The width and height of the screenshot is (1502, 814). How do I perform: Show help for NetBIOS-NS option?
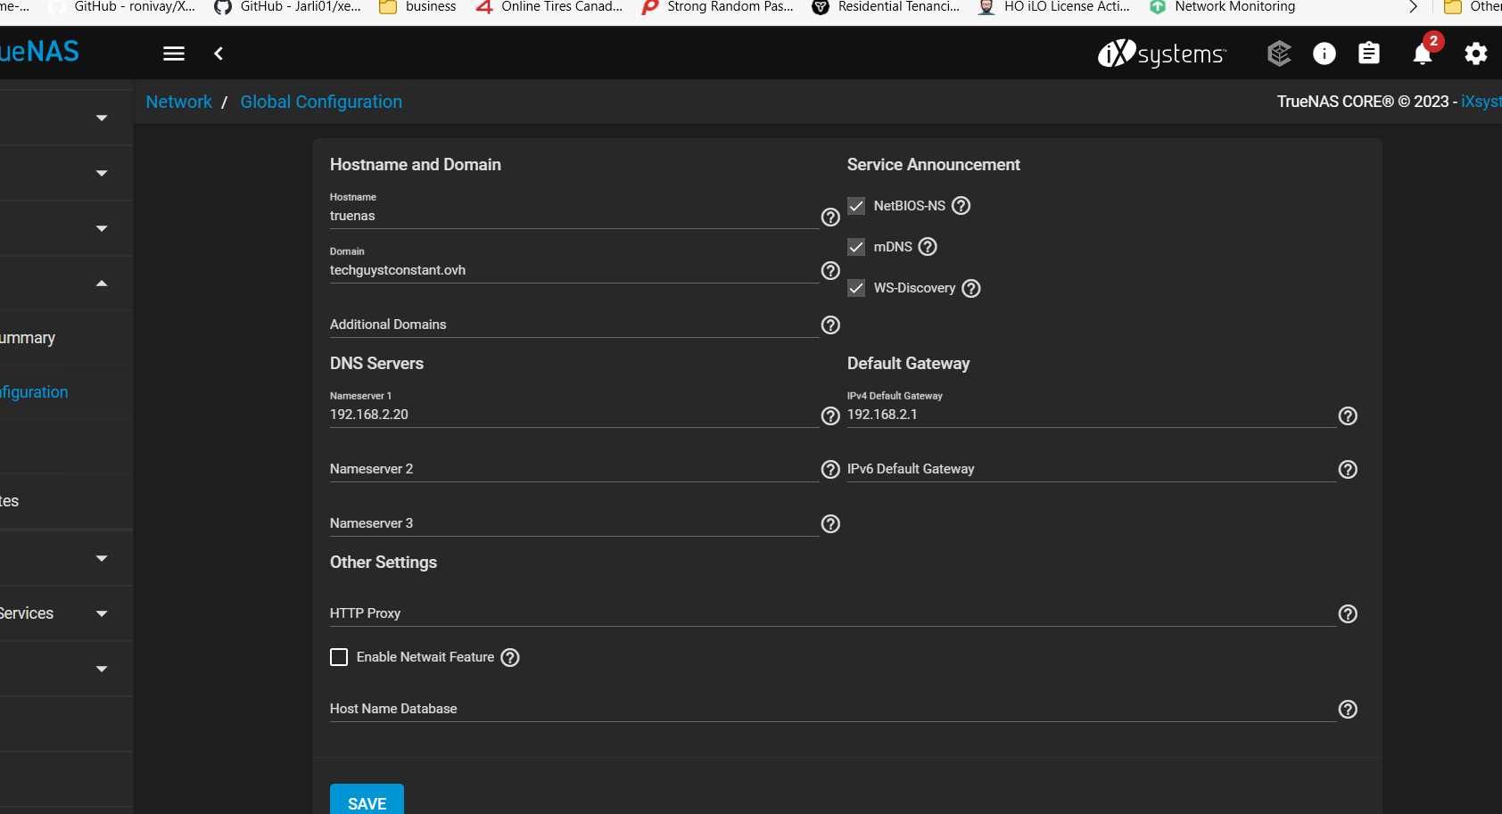(961, 205)
